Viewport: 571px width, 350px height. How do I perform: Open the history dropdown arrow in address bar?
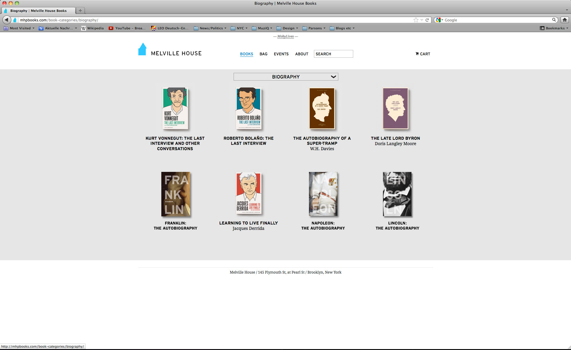pyautogui.click(x=422, y=20)
